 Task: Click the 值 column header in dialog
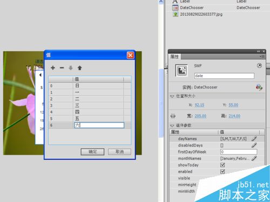pyautogui.click(x=98, y=79)
